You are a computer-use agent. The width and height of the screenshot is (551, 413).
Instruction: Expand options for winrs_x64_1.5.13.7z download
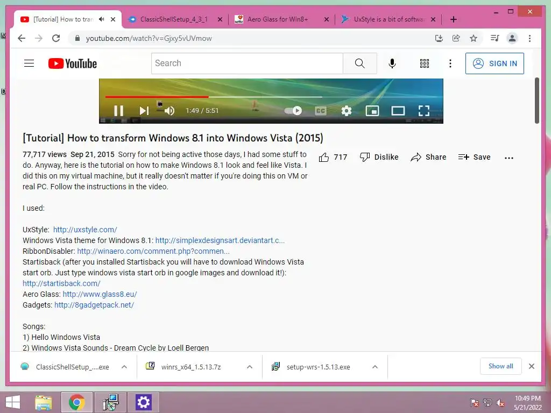(250, 367)
